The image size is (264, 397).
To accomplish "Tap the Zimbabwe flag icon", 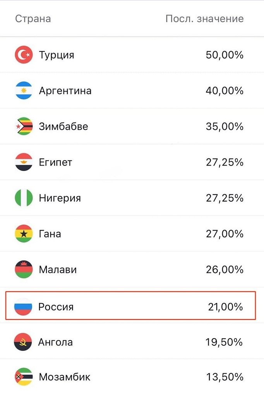I will coord(24,126).
